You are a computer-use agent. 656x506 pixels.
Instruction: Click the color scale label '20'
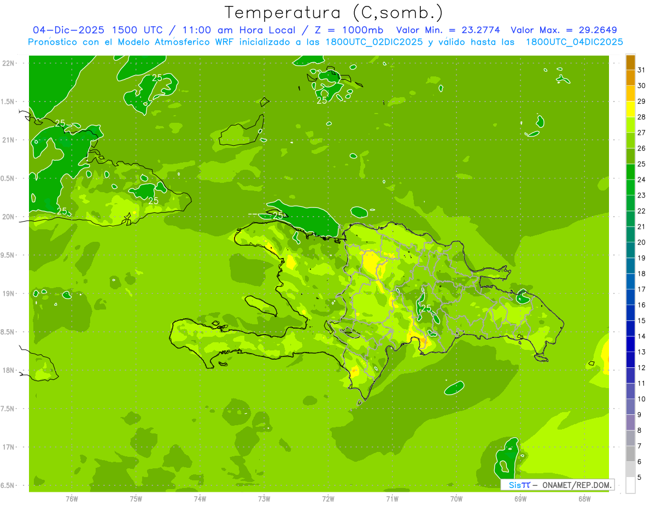pos(642,242)
